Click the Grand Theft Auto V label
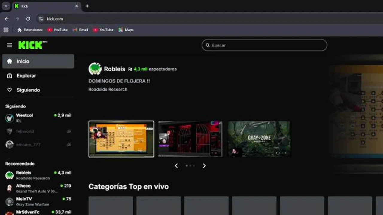This screenshot has width=383, height=215. [x=37, y=191]
